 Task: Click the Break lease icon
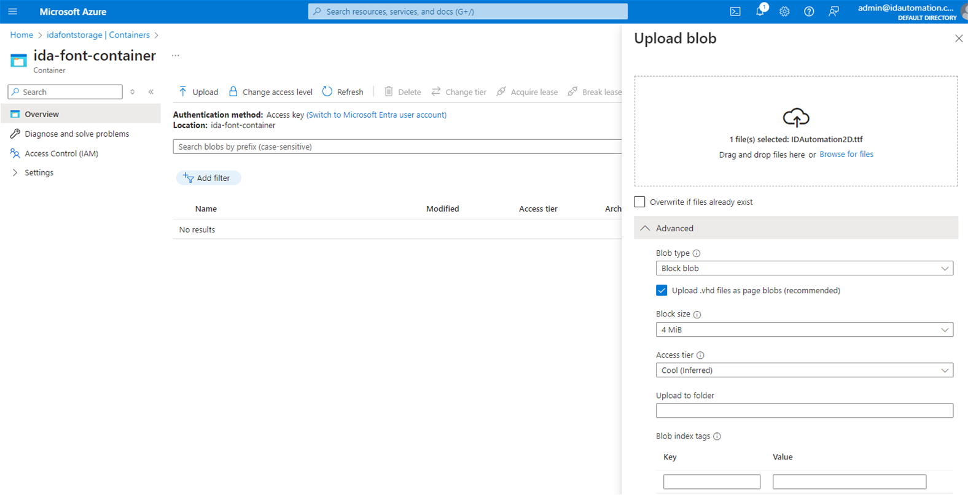pyautogui.click(x=572, y=91)
